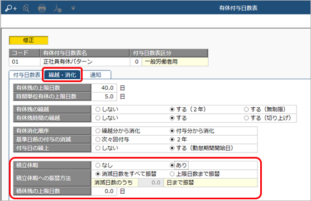This screenshot has width=311, height=201.
Task: Select 付与分から消化 for 有休消化順序
Action: (172, 131)
